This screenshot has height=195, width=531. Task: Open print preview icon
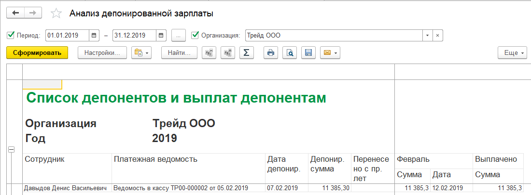click(x=290, y=52)
